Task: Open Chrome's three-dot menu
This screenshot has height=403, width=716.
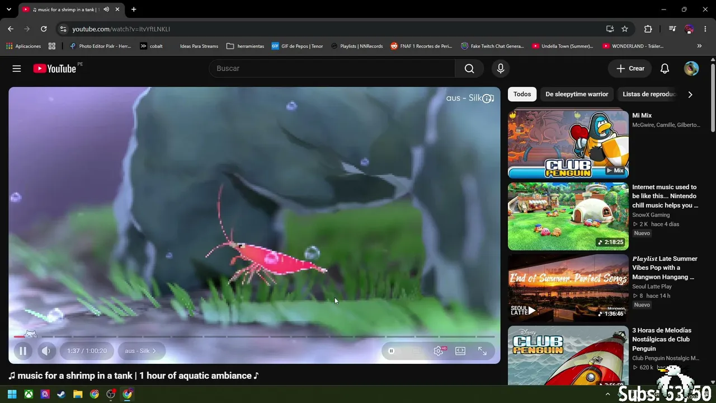Action: point(705,29)
